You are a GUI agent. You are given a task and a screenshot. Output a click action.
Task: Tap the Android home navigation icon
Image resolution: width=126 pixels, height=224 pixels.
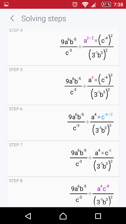coord(63,216)
